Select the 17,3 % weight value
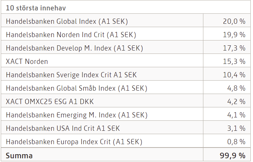 [x=234, y=48]
